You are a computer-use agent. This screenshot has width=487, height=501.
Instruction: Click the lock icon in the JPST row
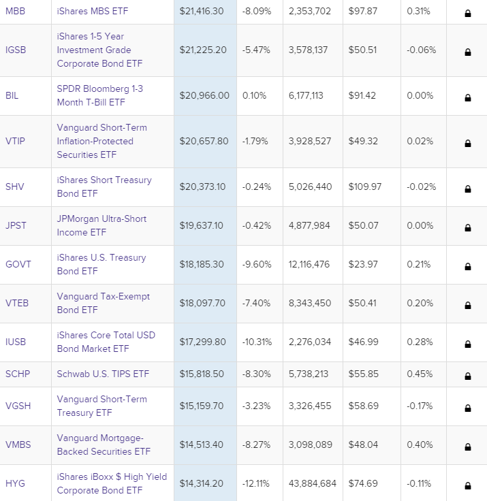click(467, 228)
